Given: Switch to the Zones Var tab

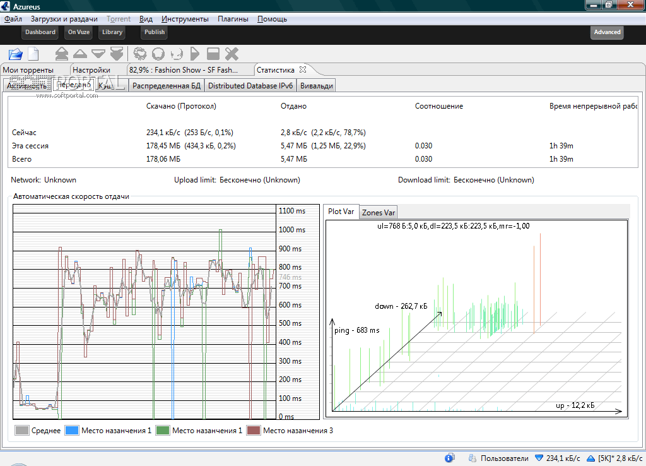Looking at the screenshot, I should 379,213.
